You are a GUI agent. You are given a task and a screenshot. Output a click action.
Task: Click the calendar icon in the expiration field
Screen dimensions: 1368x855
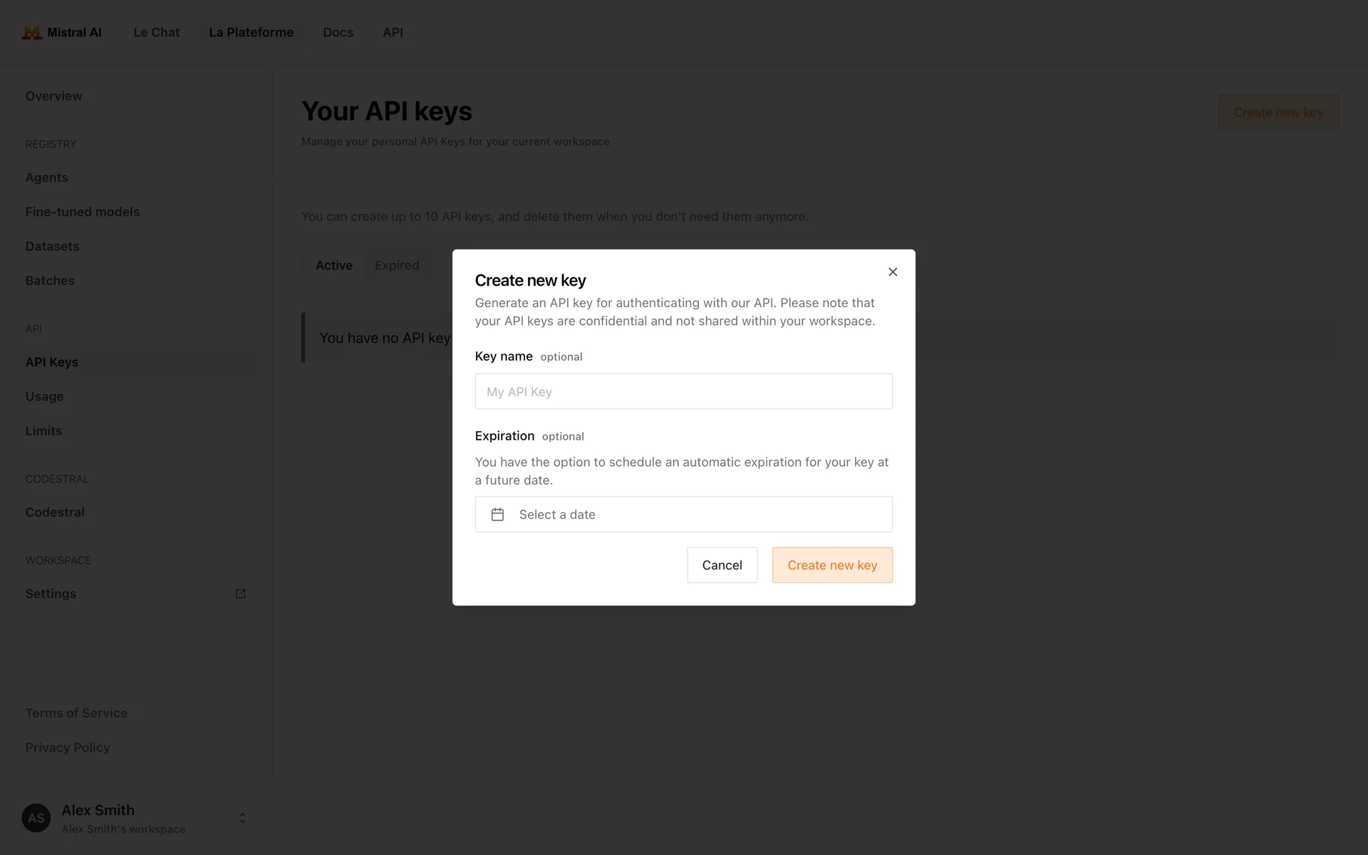tap(497, 514)
